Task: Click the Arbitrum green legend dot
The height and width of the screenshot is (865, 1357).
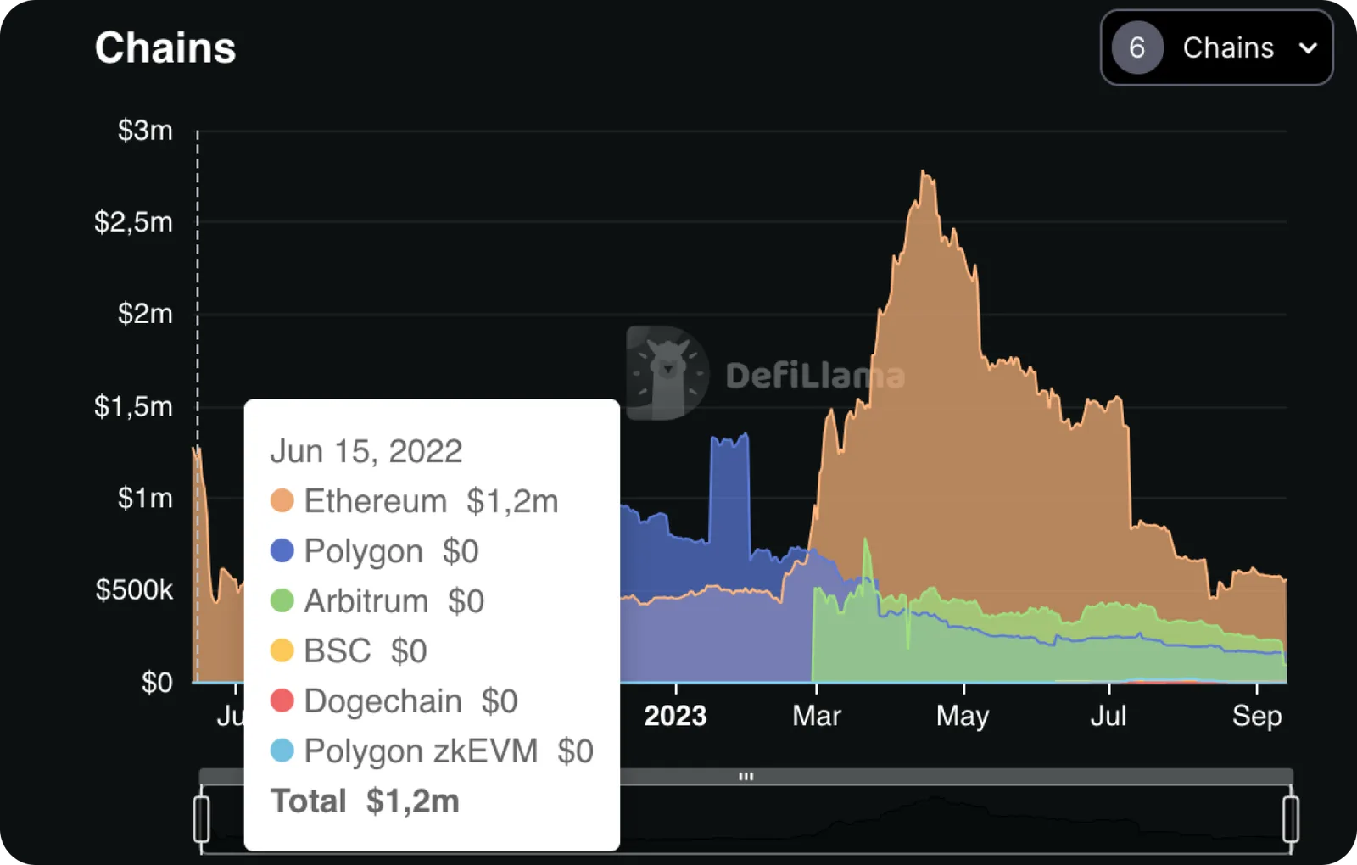Action: [x=282, y=600]
